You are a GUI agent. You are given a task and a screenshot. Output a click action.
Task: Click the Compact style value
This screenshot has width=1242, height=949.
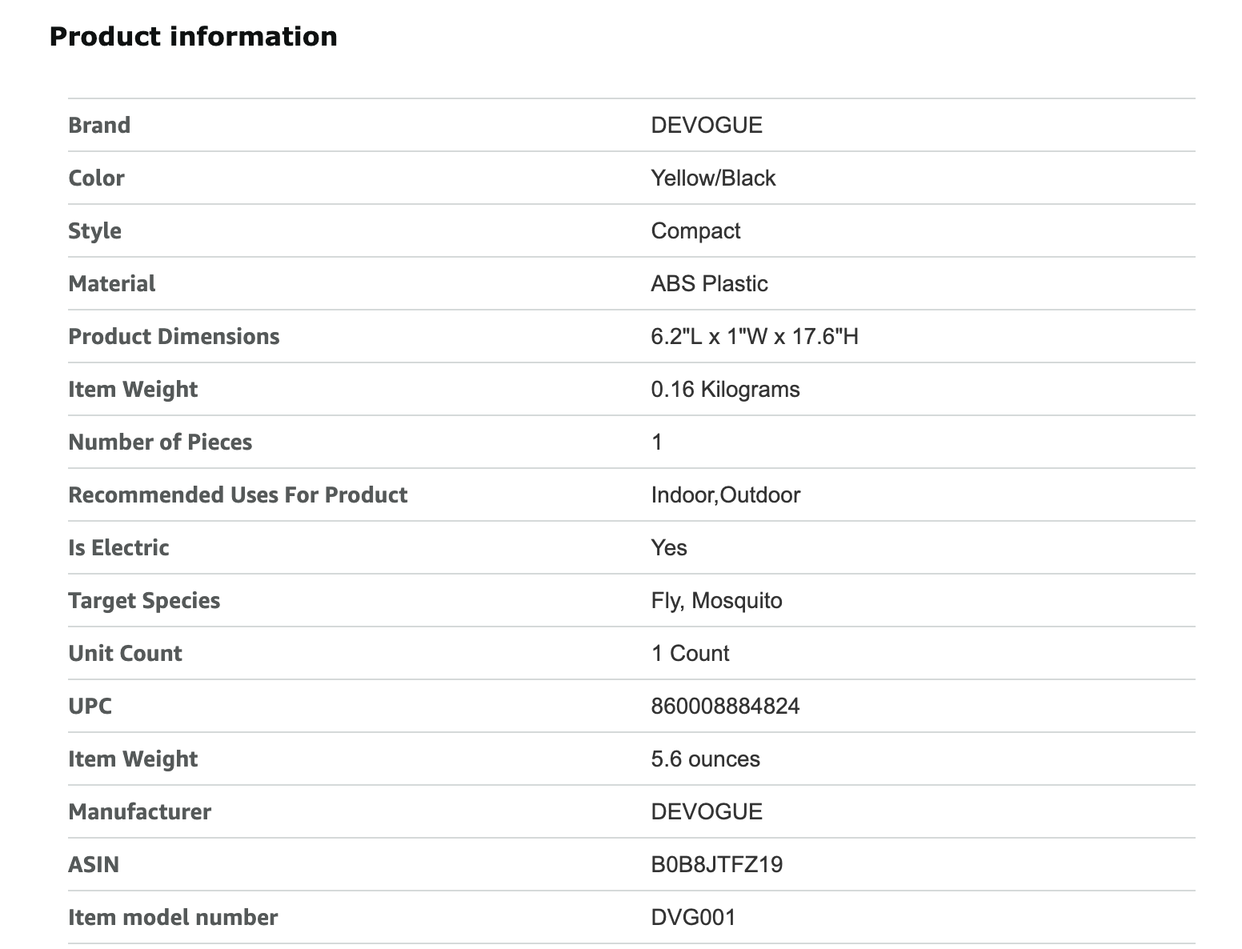click(695, 230)
